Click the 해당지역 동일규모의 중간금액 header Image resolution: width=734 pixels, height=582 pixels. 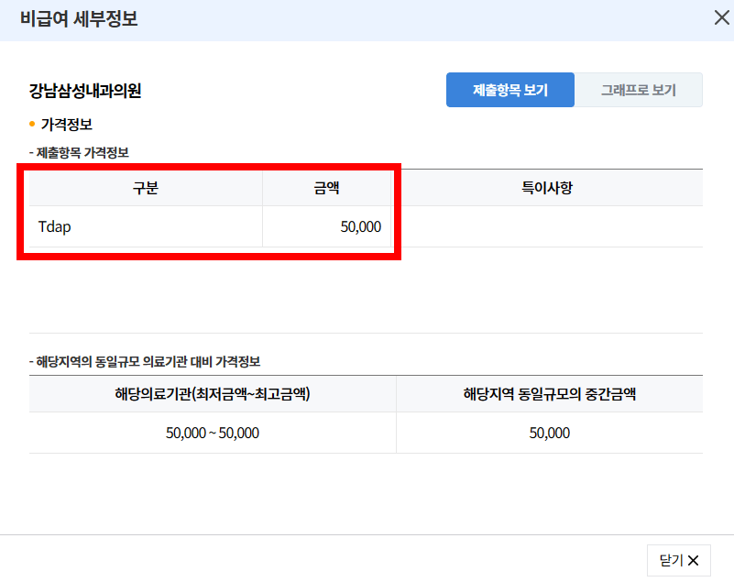(x=550, y=392)
